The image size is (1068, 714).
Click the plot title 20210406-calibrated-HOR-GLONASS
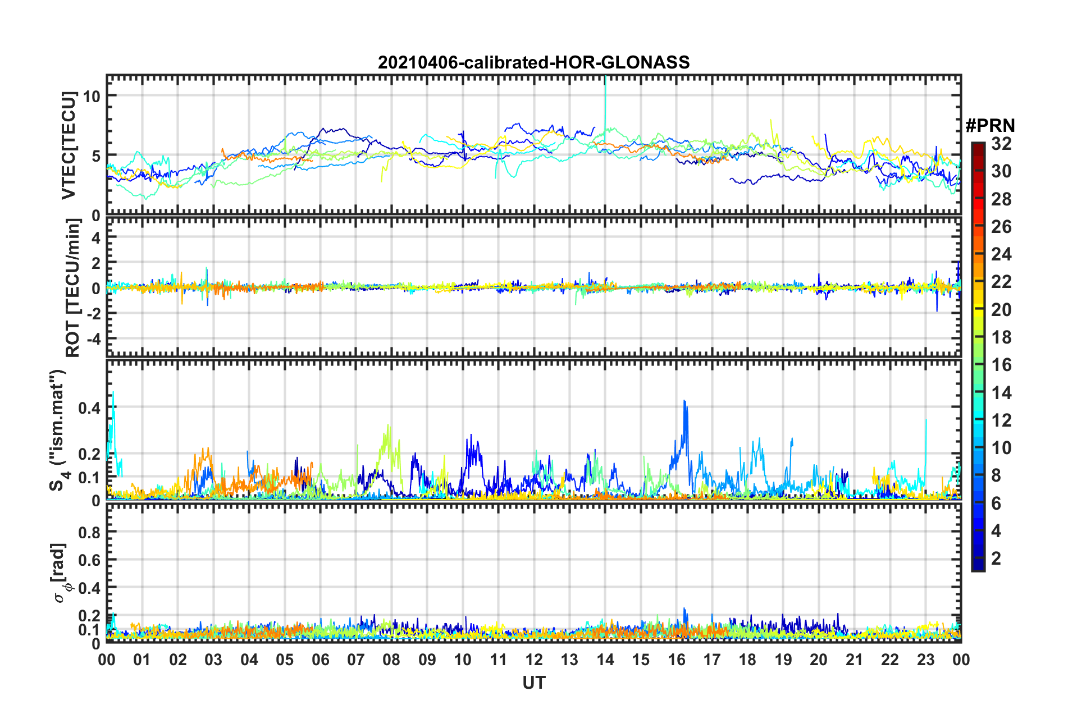point(533,62)
